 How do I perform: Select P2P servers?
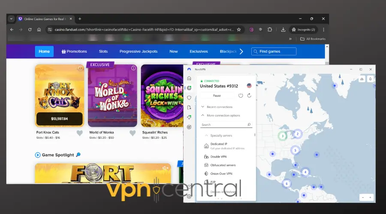coord(210,182)
